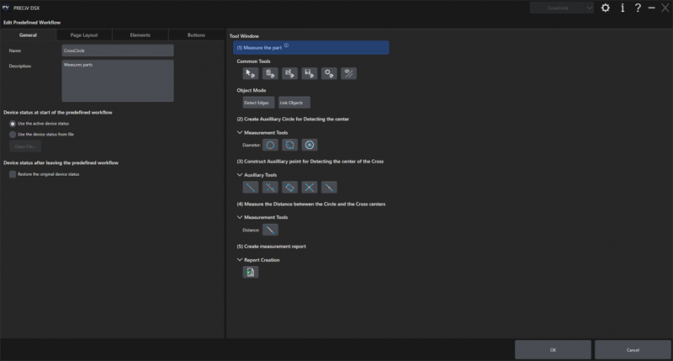Click the first cursor-arrow icon under Common Tools
673x361 pixels.
(x=250, y=74)
